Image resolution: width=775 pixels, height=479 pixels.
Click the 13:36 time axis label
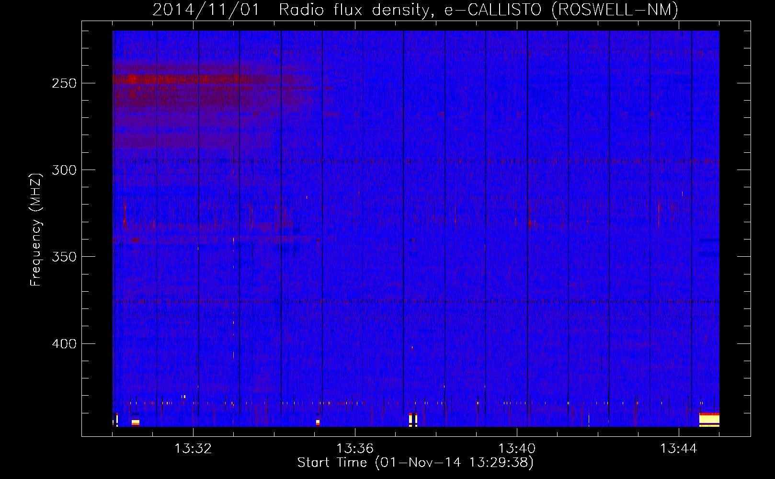(355, 449)
